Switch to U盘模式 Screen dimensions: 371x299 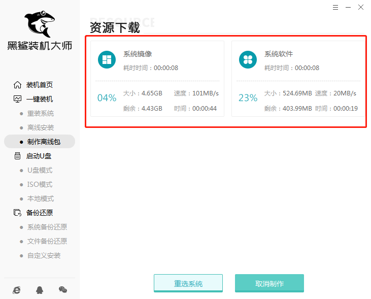40,170
